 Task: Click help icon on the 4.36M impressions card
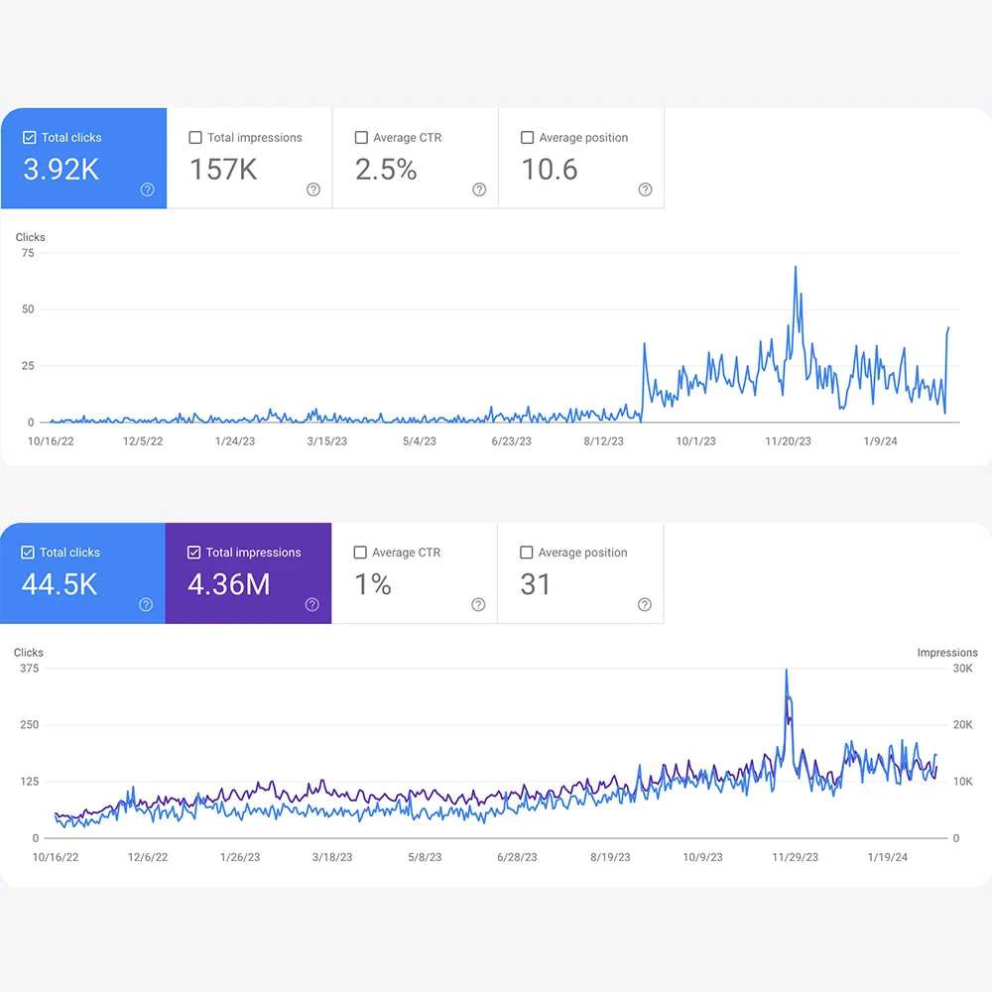pyautogui.click(x=311, y=604)
